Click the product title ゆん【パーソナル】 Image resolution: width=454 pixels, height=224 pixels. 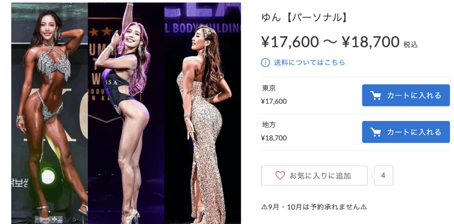pyautogui.click(x=304, y=18)
